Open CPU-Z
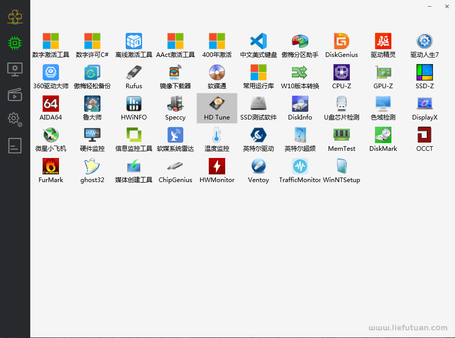 tap(342, 77)
